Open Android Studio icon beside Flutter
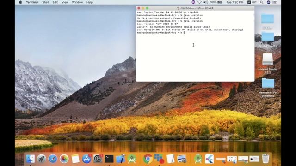The height and width of the screenshot is (166, 296). point(198,159)
